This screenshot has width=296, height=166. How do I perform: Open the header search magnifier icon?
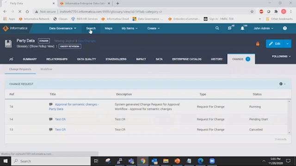pos(217,28)
